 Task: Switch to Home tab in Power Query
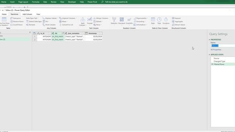4,14
